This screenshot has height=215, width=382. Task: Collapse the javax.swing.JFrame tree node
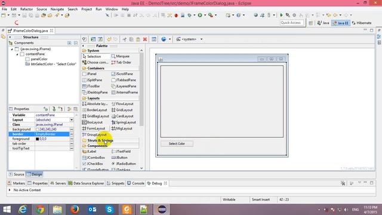click(12, 49)
